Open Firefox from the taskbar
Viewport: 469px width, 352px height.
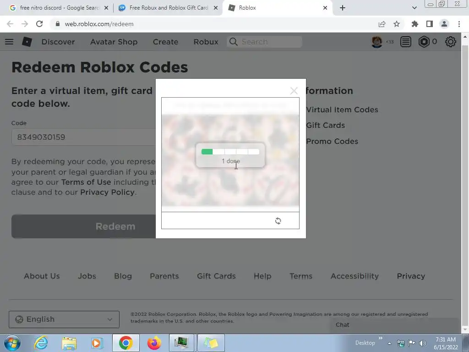click(x=154, y=343)
